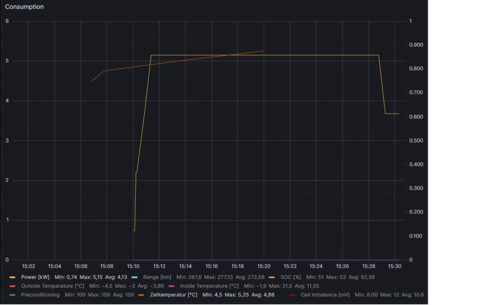Click the yellow Power color swatch
This screenshot has height=305, width=482.
click(12, 277)
